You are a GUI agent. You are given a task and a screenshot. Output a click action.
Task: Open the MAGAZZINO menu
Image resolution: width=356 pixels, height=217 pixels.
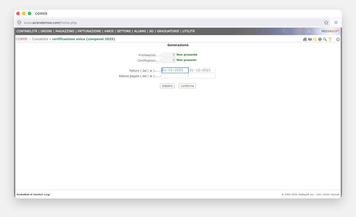coord(65,31)
